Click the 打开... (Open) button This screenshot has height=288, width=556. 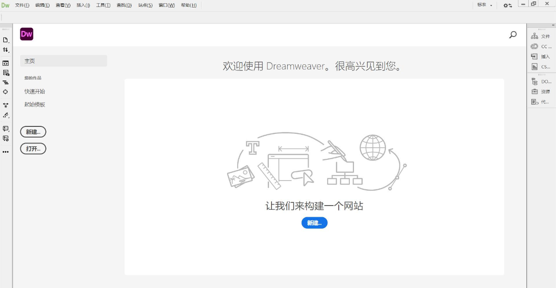pos(33,149)
